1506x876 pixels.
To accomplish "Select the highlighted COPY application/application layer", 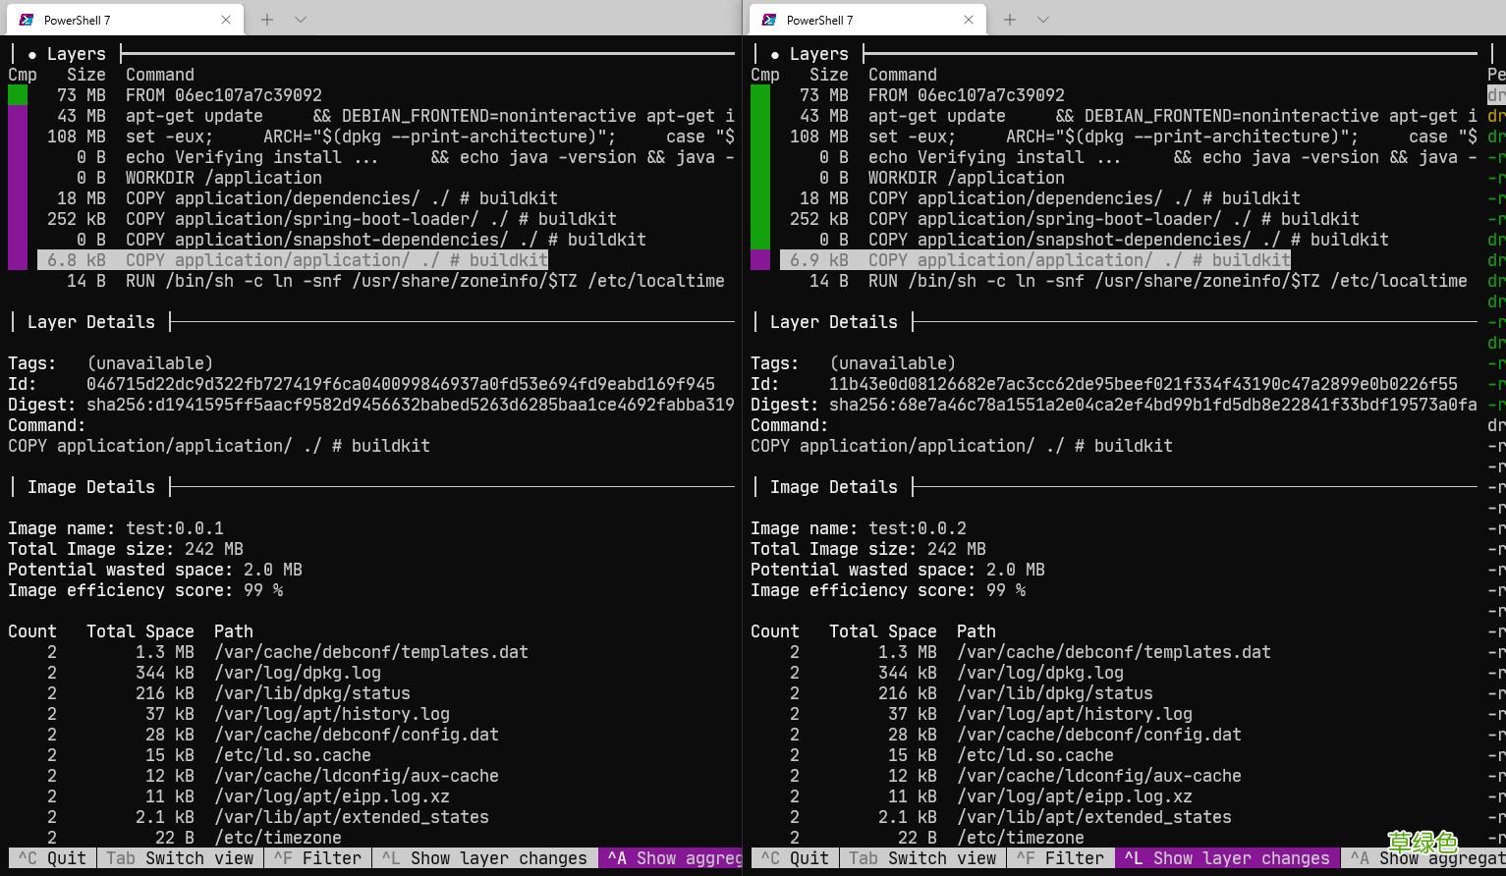I will point(295,259).
